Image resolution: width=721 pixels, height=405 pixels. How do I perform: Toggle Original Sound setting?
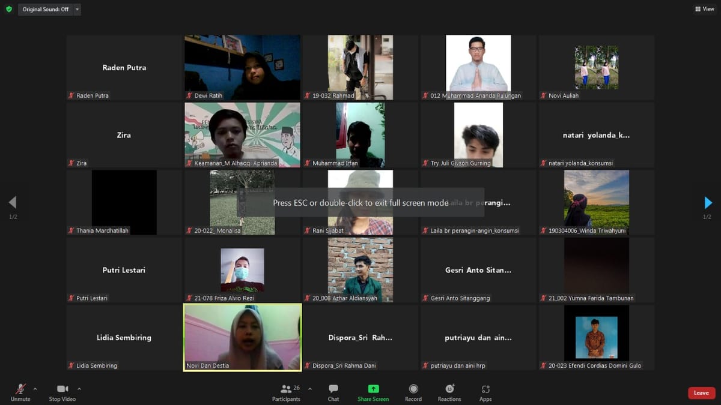coord(45,10)
